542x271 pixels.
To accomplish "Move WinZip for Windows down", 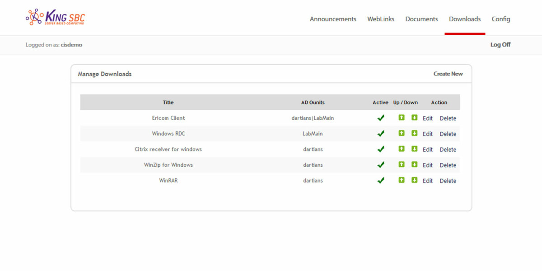I will (414, 164).
